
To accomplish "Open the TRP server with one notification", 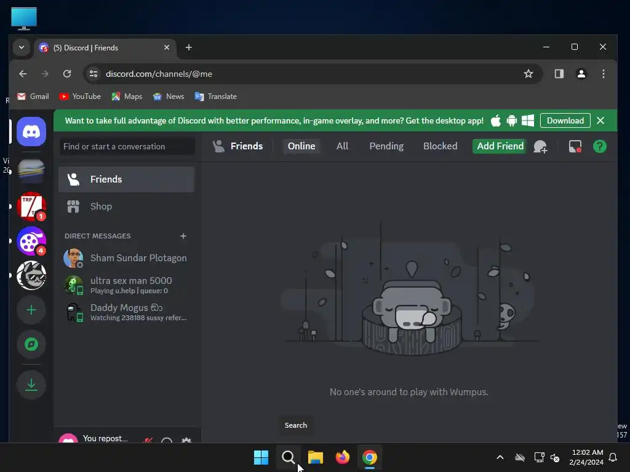I will 31,206.
